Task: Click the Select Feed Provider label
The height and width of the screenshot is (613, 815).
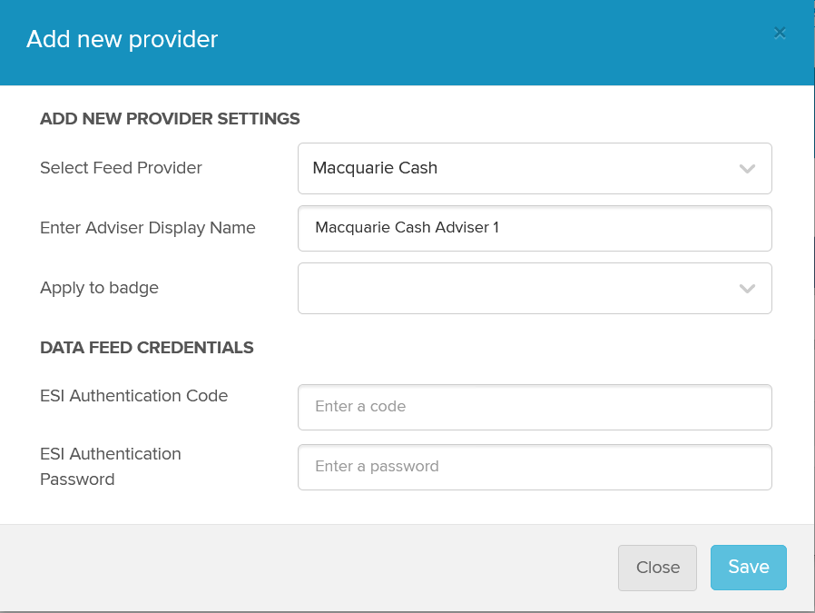Action: 121,168
